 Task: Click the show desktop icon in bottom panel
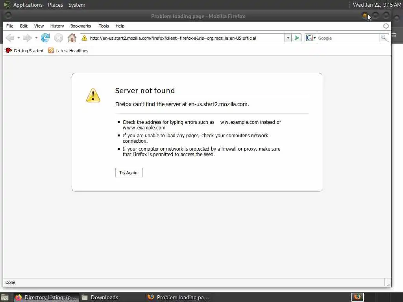[x=5, y=297]
